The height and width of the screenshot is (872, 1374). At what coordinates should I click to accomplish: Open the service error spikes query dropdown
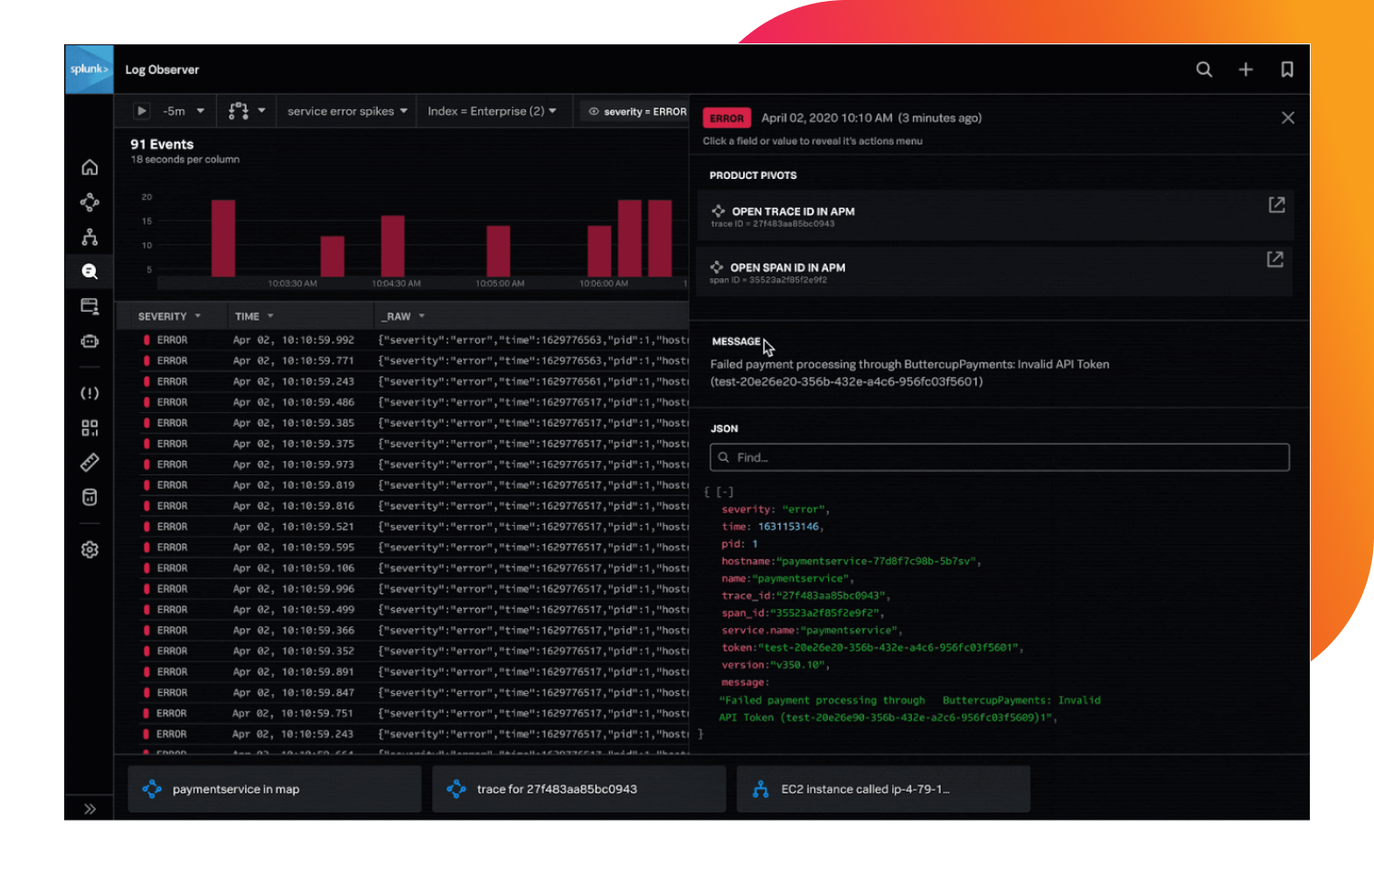(x=344, y=110)
